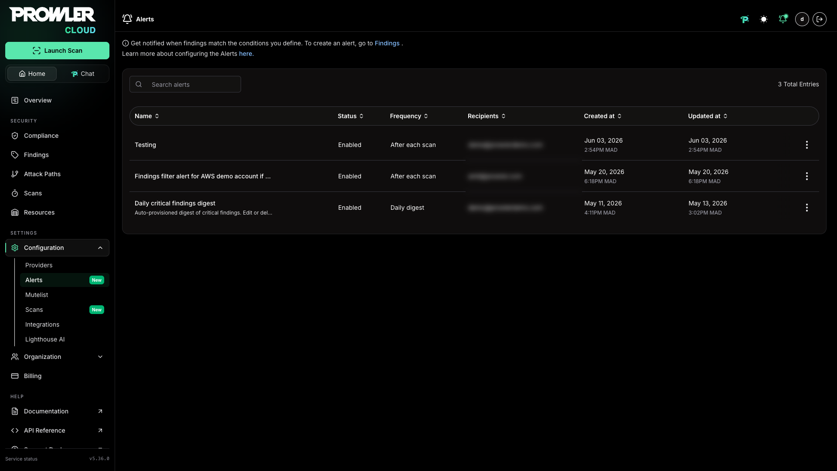
Task: Sort table by Name column
Action: [147, 116]
